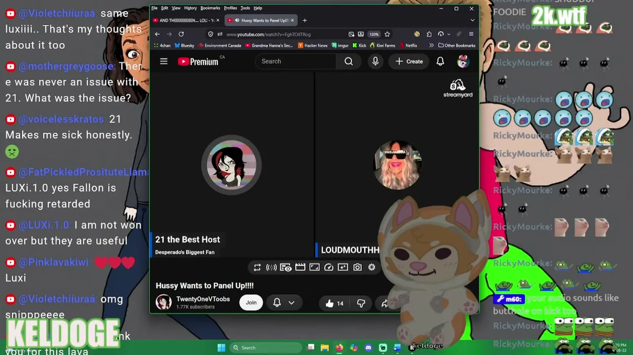Open the File menu
Viewport: 633px width, 355px height.
(154, 8)
